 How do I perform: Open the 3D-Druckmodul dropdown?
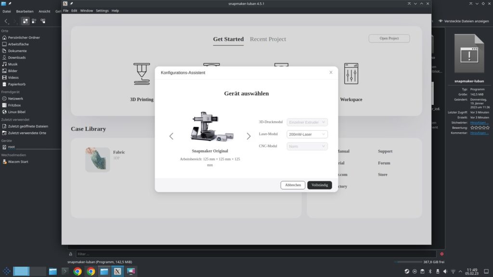tap(307, 122)
